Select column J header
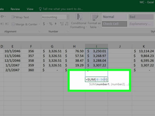 click(x=120, y=46)
